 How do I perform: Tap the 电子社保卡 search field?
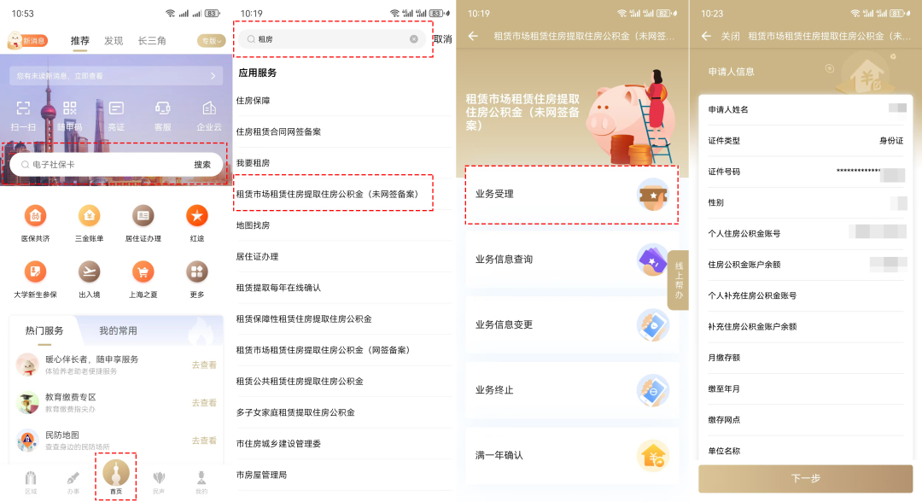pos(102,165)
